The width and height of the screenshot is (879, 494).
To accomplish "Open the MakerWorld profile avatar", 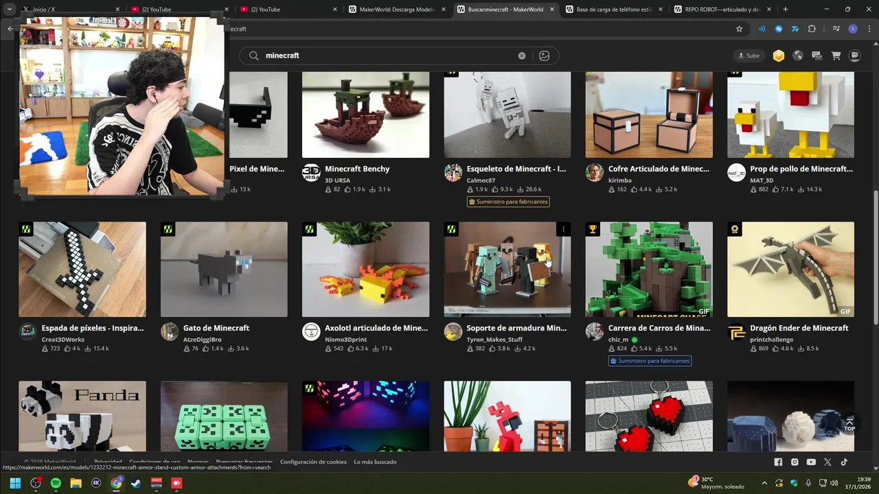I will tap(855, 56).
